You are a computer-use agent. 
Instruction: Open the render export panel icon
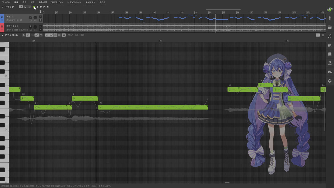tap(330, 63)
